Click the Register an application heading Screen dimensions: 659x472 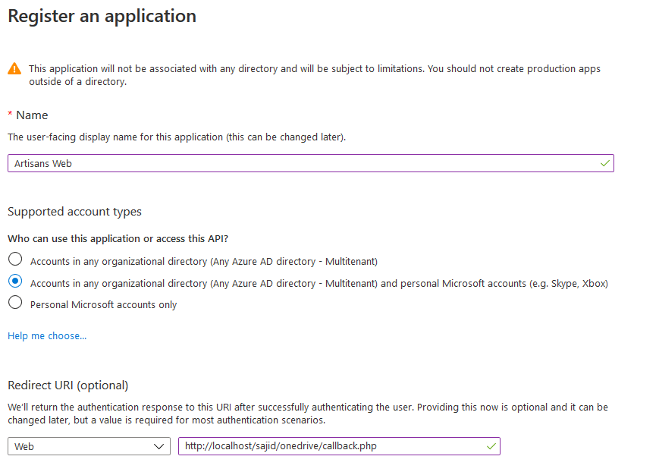102,17
